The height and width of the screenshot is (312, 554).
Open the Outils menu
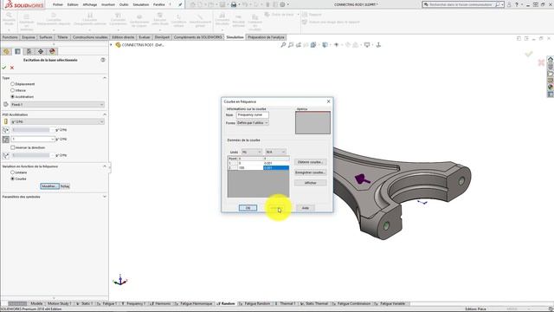124,4
